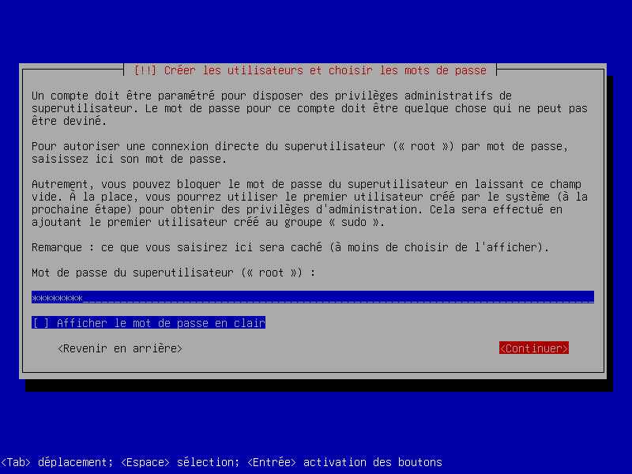Click the masked asterisks in the password field

pyautogui.click(x=57, y=299)
